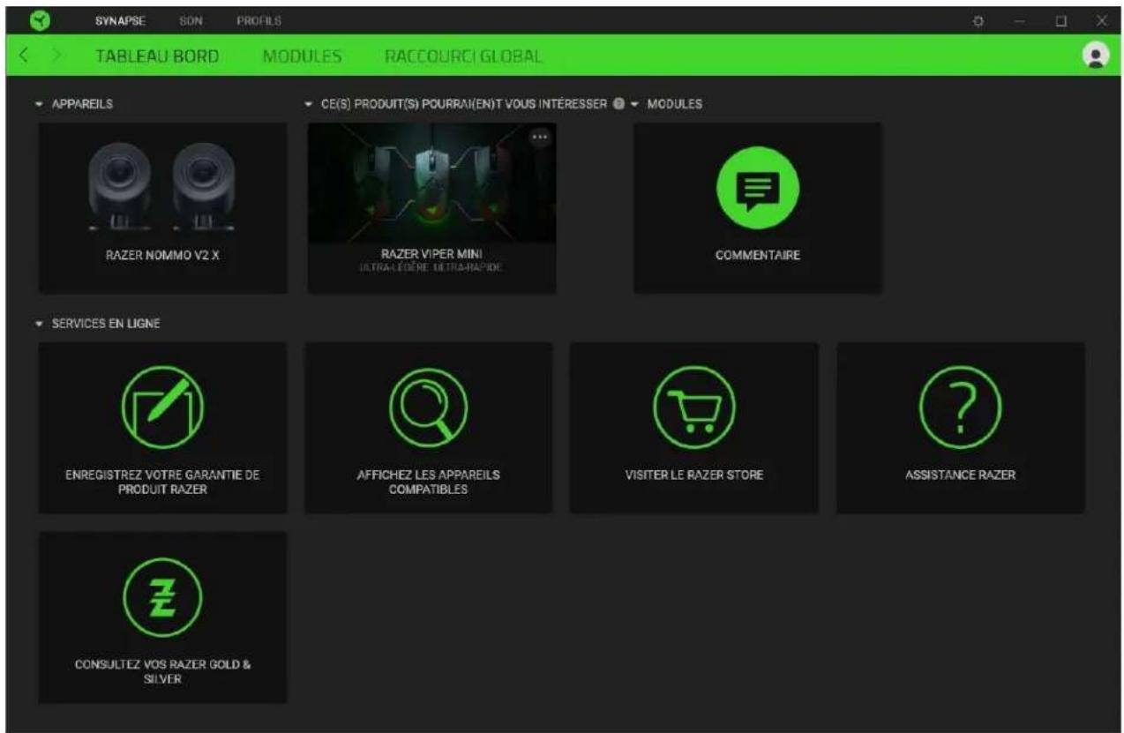Viewport: 1124px width, 733px height.
Task: Open the Raccourci Global tab
Action: click(463, 56)
